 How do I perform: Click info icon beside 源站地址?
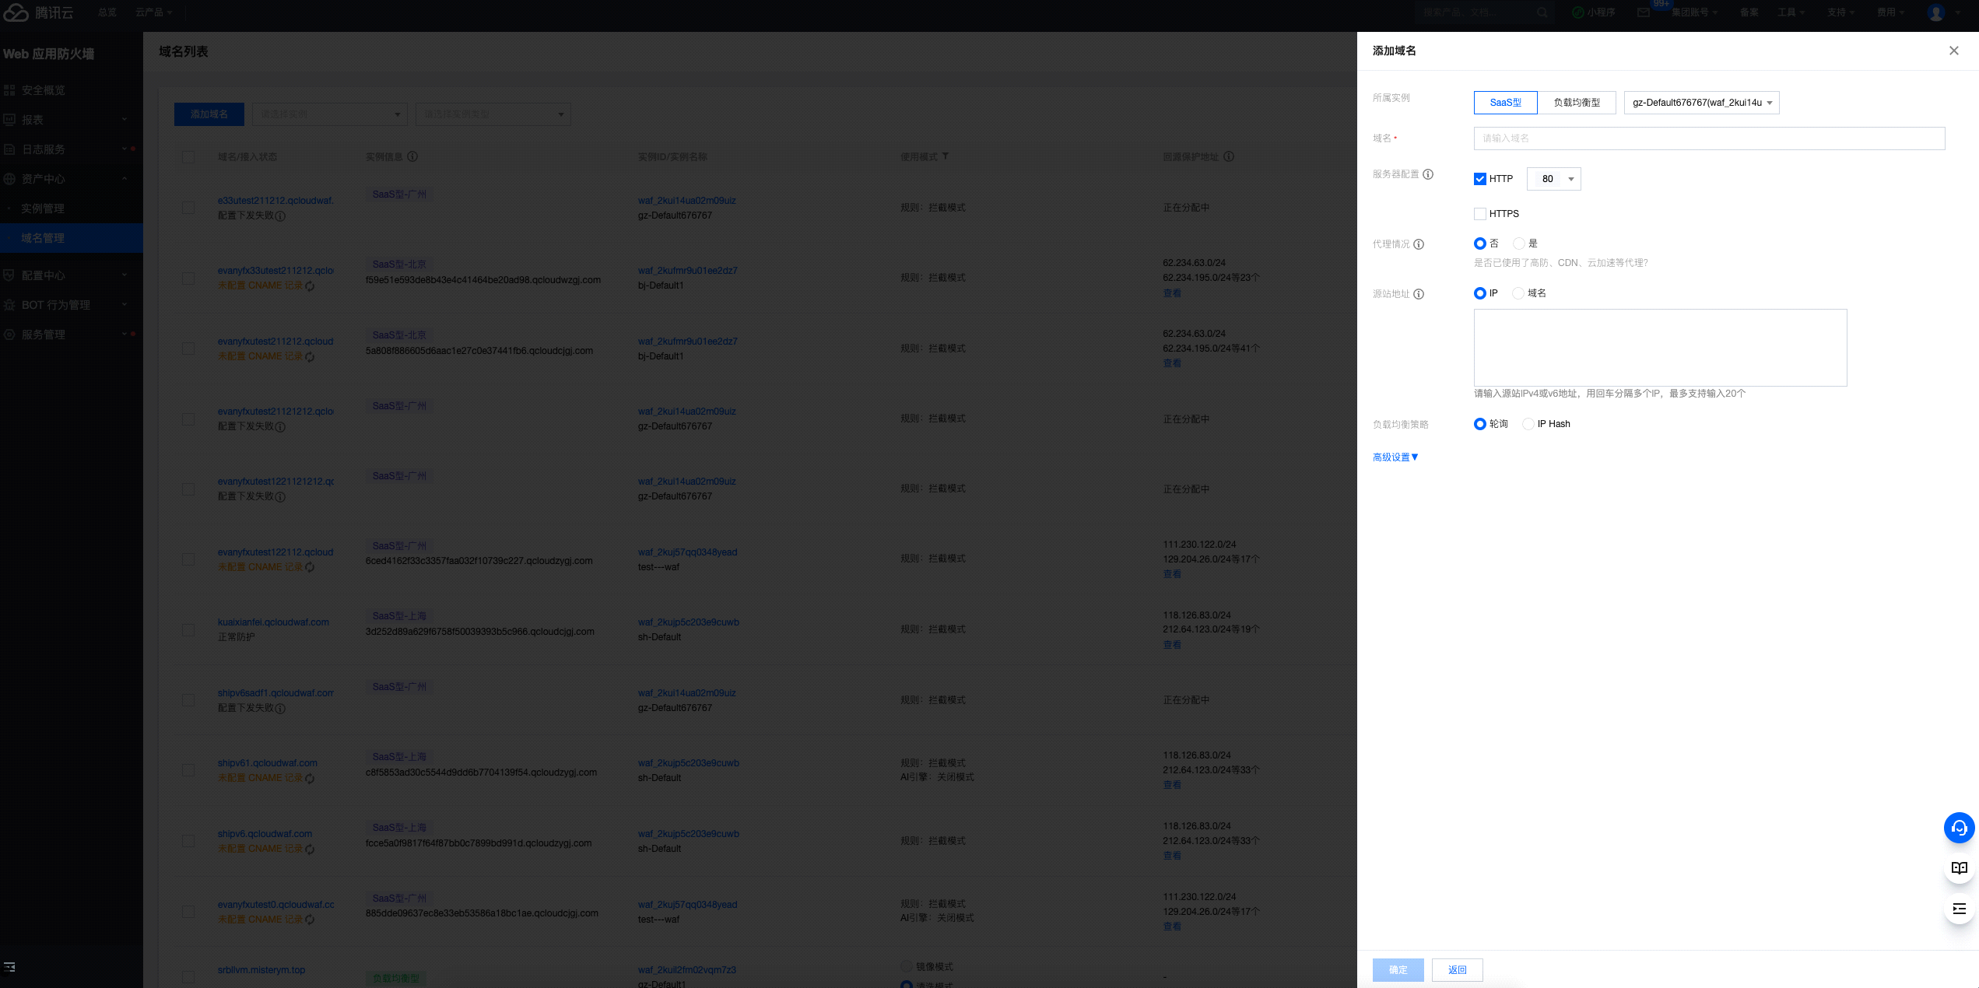(1419, 294)
